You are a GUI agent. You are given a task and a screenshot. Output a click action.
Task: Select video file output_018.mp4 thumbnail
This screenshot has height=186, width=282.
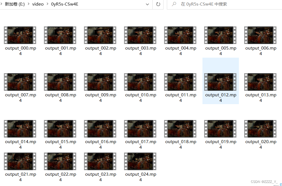(x=180, y=129)
